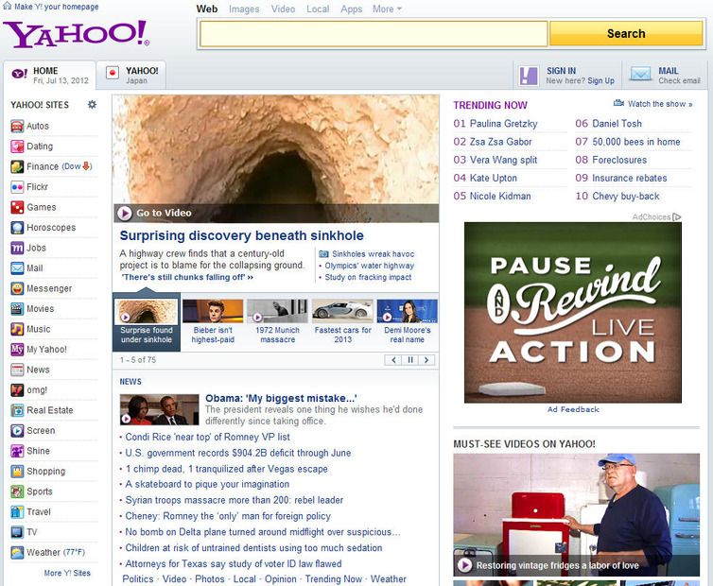This screenshot has height=586, width=713.
Task: Open the News icon in sidebar
Action: pos(17,370)
